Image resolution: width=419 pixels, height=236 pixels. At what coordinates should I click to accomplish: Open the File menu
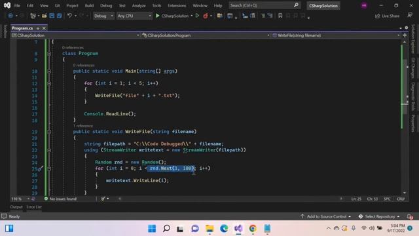(17, 5)
